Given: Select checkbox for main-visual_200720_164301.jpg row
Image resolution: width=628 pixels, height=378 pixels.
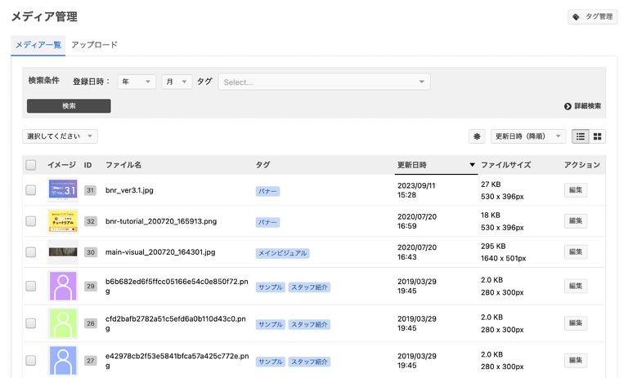Looking at the screenshot, I should (x=31, y=253).
